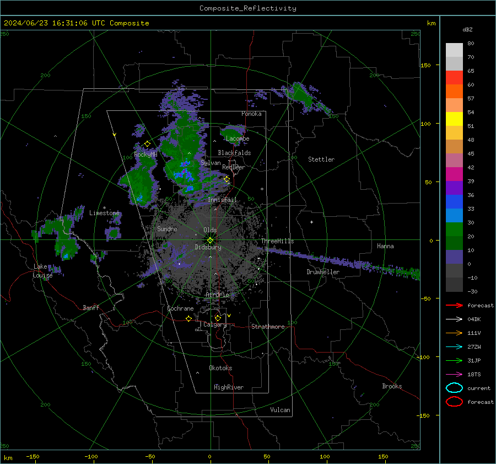Click the -150 tick on bottom axis
This screenshot has width=496, height=464.
(33, 457)
